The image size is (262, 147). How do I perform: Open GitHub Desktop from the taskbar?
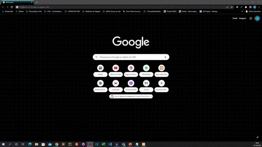tap(84, 144)
